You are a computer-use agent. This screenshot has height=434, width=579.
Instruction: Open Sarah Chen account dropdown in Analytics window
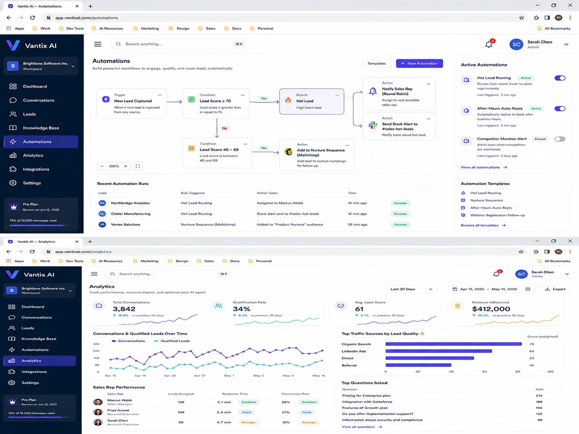coord(567,274)
